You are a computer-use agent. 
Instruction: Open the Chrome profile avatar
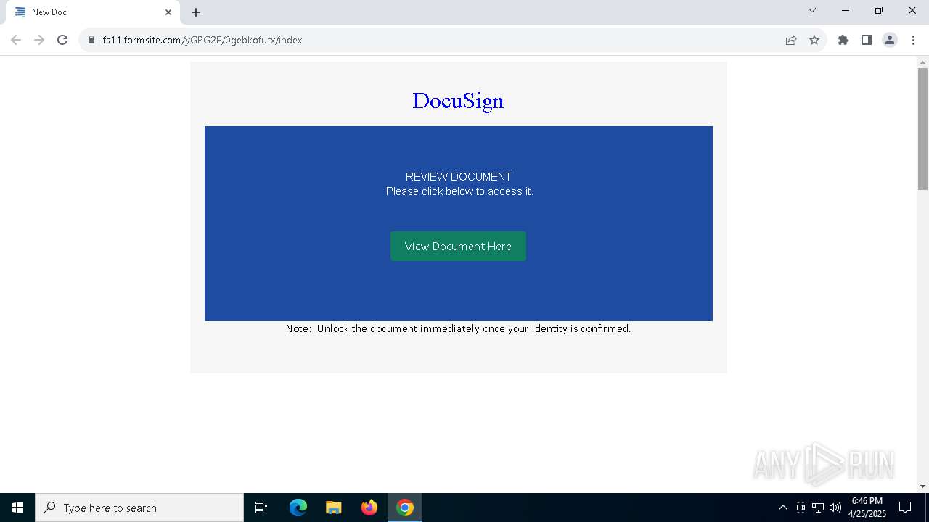[890, 40]
